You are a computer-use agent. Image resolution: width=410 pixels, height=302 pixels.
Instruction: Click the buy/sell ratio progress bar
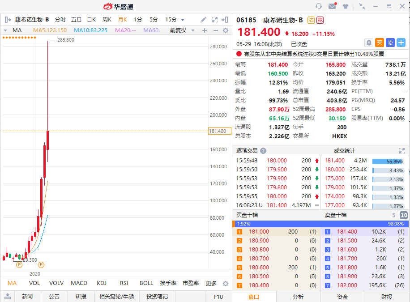pos(320,223)
